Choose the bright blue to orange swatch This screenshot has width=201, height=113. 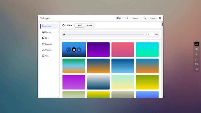coord(147,66)
